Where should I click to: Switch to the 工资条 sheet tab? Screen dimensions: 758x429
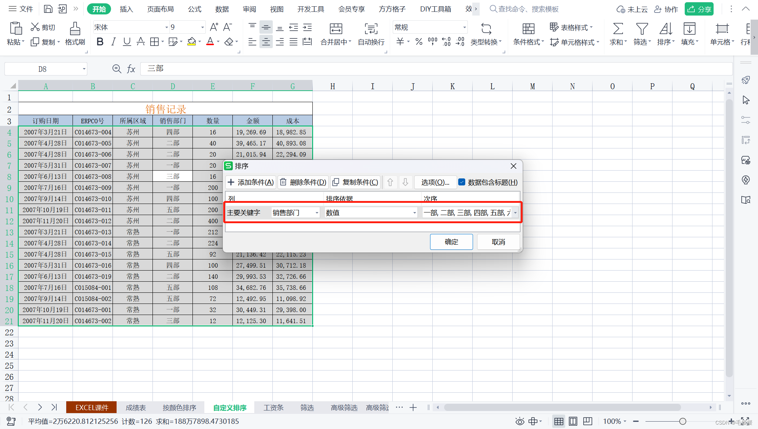273,408
